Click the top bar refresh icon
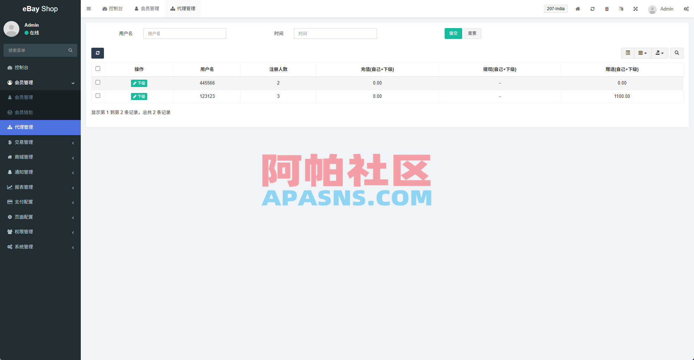Image resolution: width=694 pixels, height=360 pixels. point(592,9)
